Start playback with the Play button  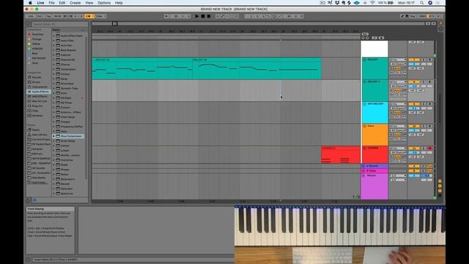(x=197, y=16)
